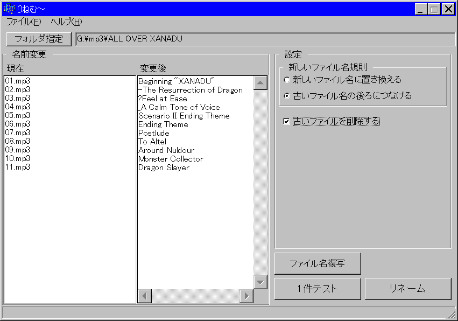Click the scroll down arrow in 変更後 list

260,282
